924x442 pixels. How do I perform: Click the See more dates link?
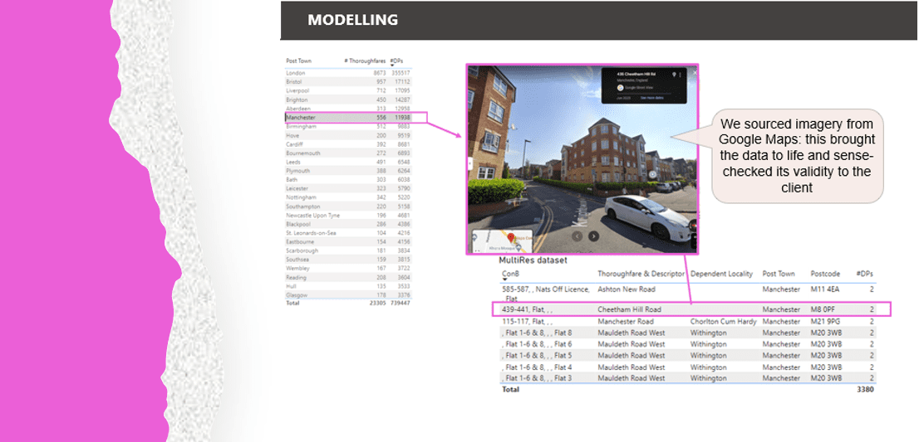click(x=654, y=98)
